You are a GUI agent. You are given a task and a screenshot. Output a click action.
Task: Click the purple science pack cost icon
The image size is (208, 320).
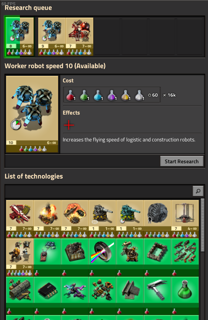(x=112, y=95)
